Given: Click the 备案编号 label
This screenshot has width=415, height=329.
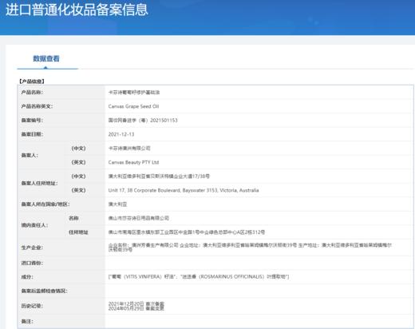Looking at the screenshot, I should [x=32, y=121].
